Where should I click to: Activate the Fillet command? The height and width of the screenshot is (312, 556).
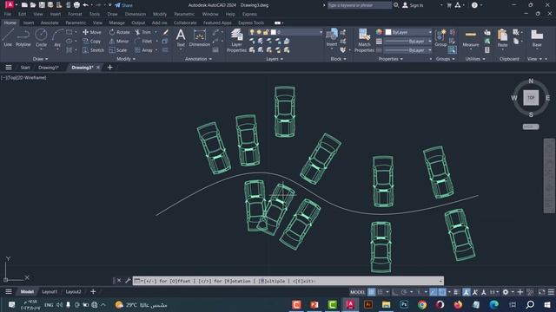pos(143,41)
